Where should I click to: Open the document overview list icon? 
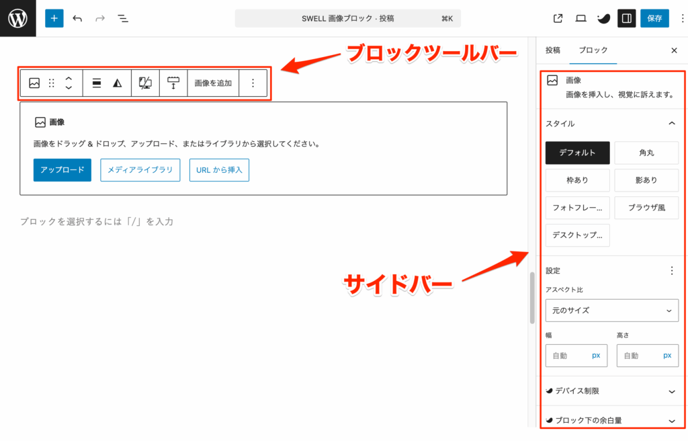pyautogui.click(x=123, y=18)
